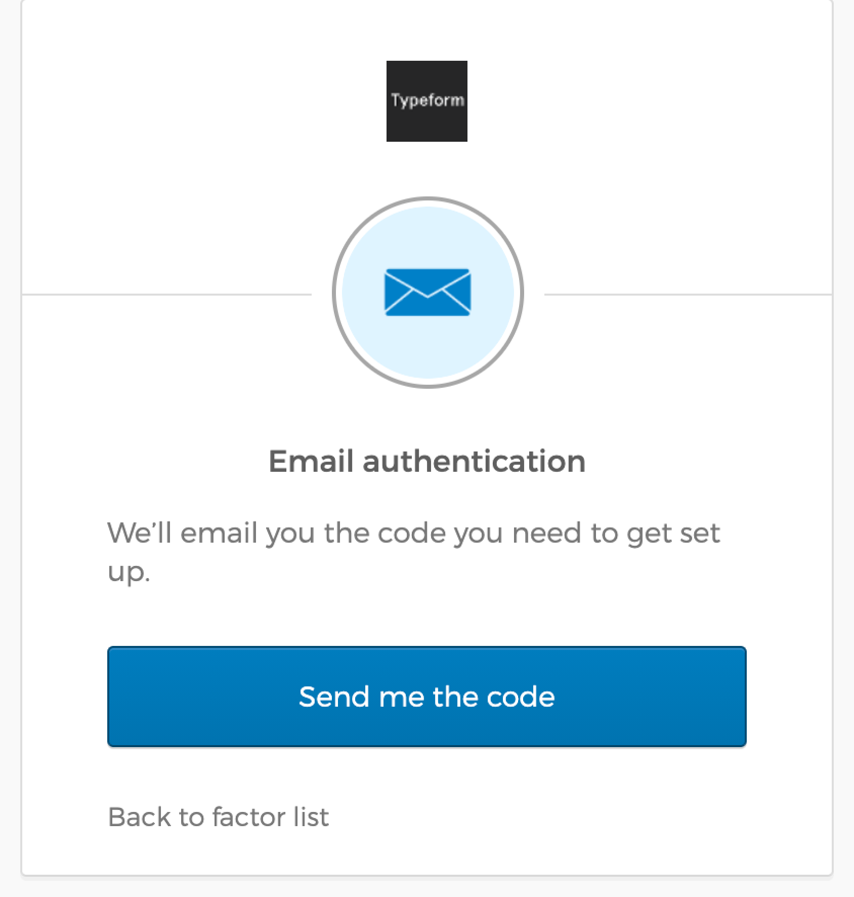Go back to factor list
Viewport: 854px width, 897px height.
pos(219,817)
